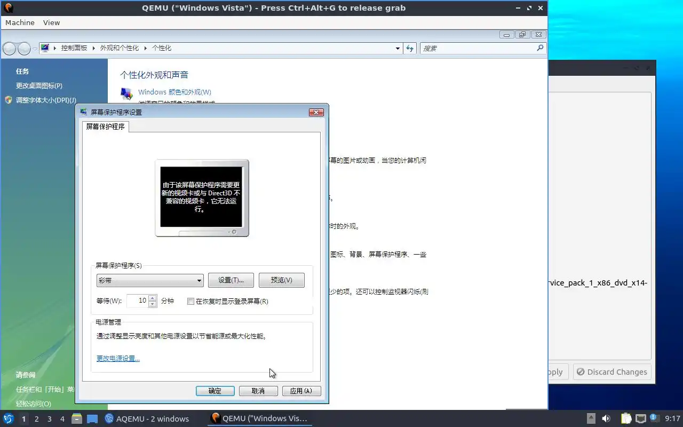Click the shield icon beside 调整字体大小

click(x=8, y=100)
